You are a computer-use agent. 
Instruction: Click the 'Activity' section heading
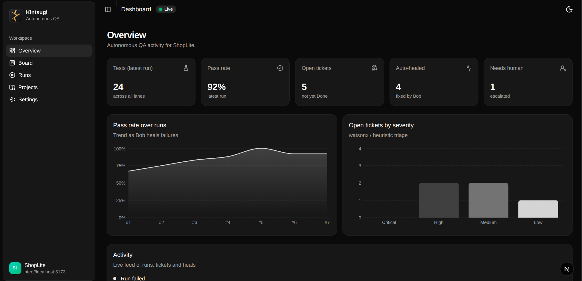(123, 255)
